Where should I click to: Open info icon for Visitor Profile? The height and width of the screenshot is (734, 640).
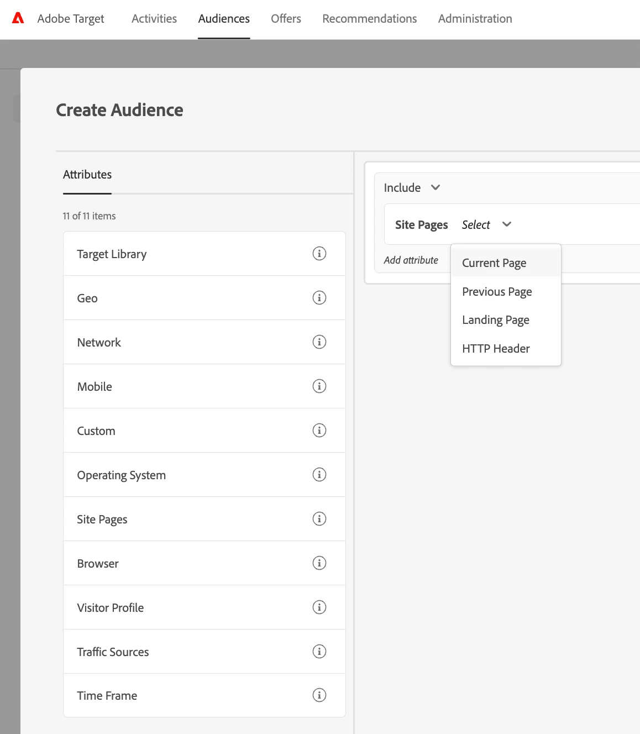tap(319, 607)
